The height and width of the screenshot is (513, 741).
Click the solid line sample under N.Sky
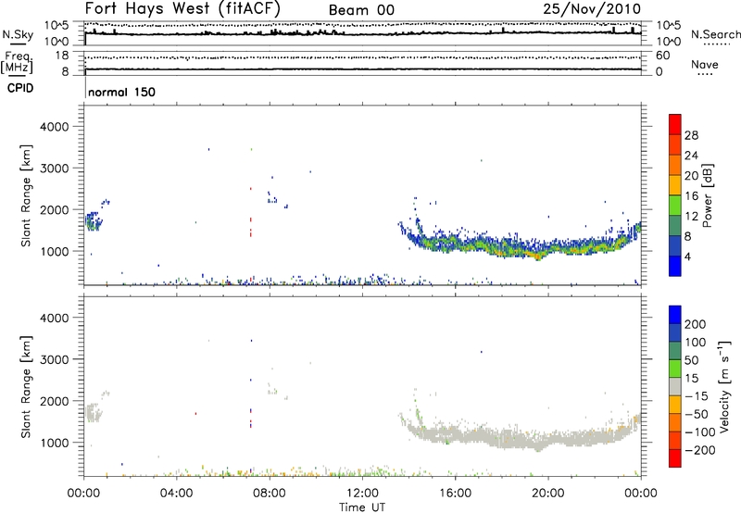tap(18, 44)
